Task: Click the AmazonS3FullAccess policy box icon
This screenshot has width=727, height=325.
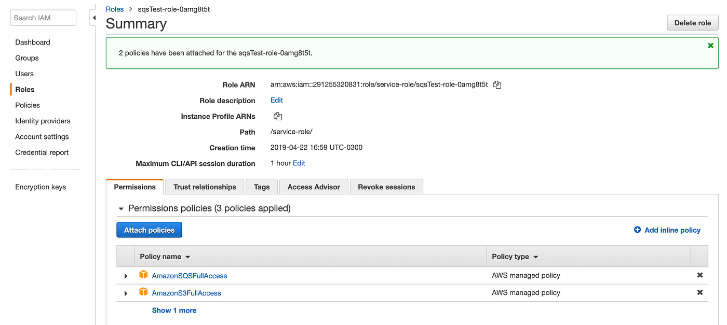Action: tap(143, 292)
